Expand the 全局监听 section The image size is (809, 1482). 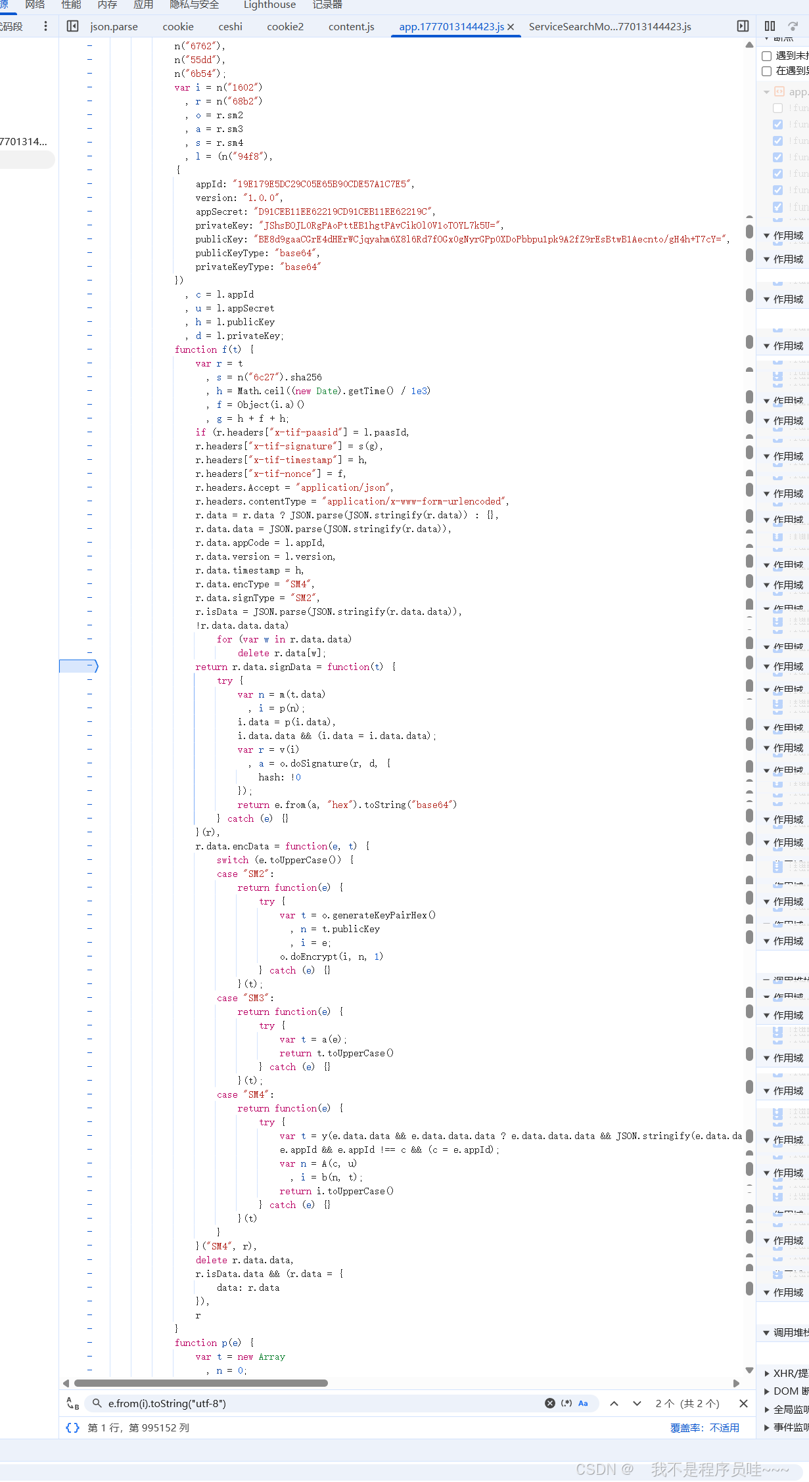[x=766, y=1409]
